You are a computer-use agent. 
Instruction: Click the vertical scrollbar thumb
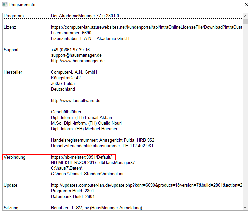[x=245, y=22]
